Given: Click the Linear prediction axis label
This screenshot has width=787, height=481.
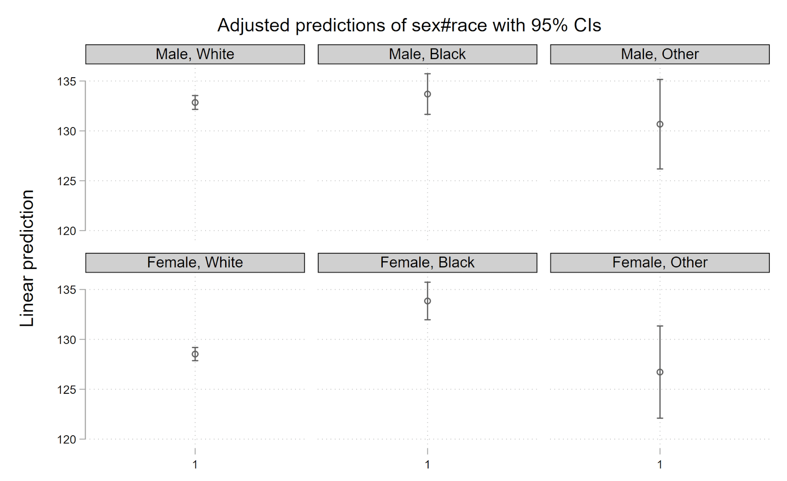Looking at the screenshot, I should pyautogui.click(x=27, y=258).
